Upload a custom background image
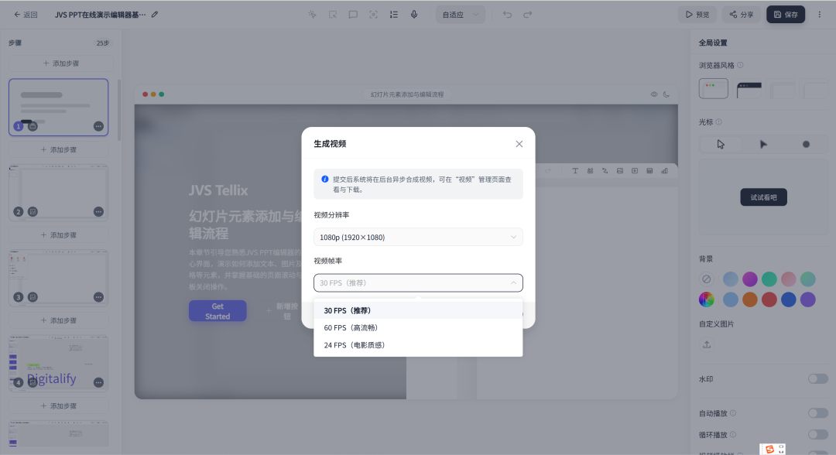The height and width of the screenshot is (455, 836). point(707,344)
